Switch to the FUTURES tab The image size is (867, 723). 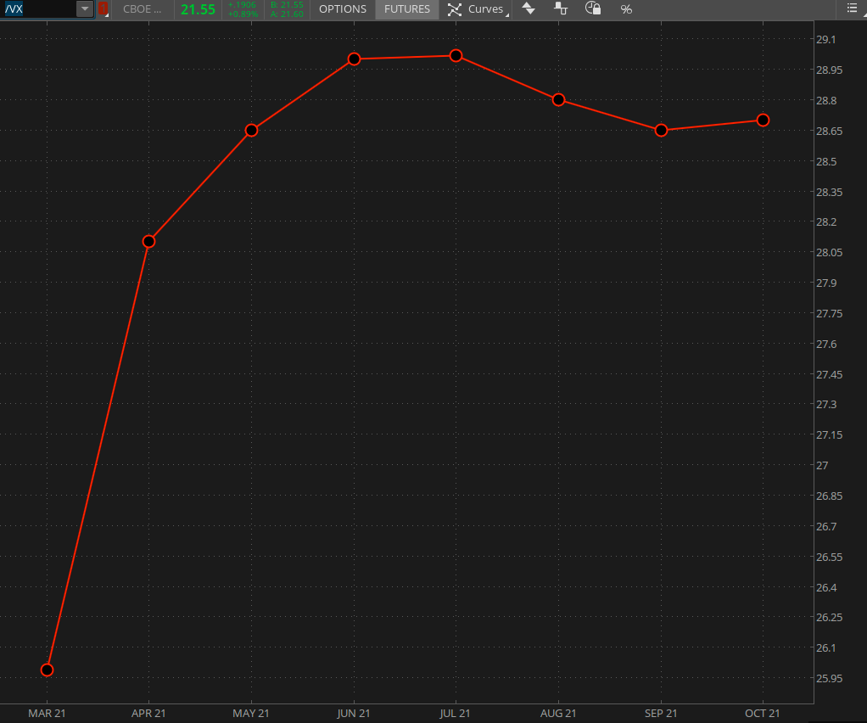[x=407, y=9]
